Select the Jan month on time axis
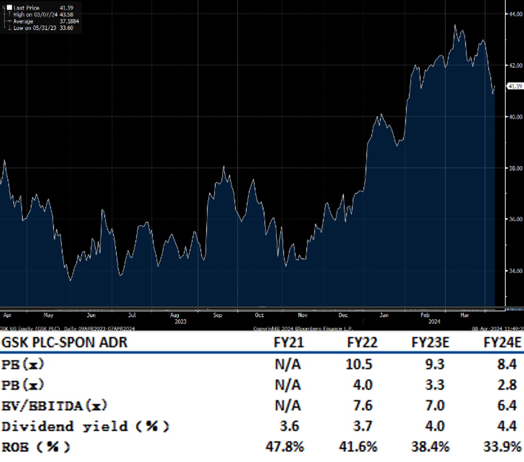The image size is (524, 462). click(x=384, y=315)
